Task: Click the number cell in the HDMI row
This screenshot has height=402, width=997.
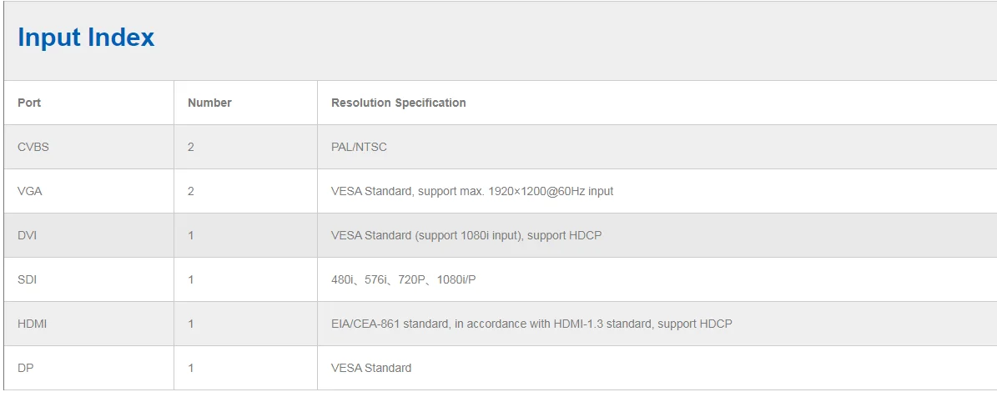Action: click(x=191, y=324)
